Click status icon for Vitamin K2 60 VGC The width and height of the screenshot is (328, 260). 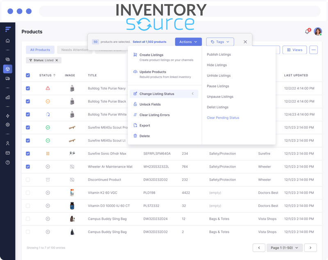48,193
